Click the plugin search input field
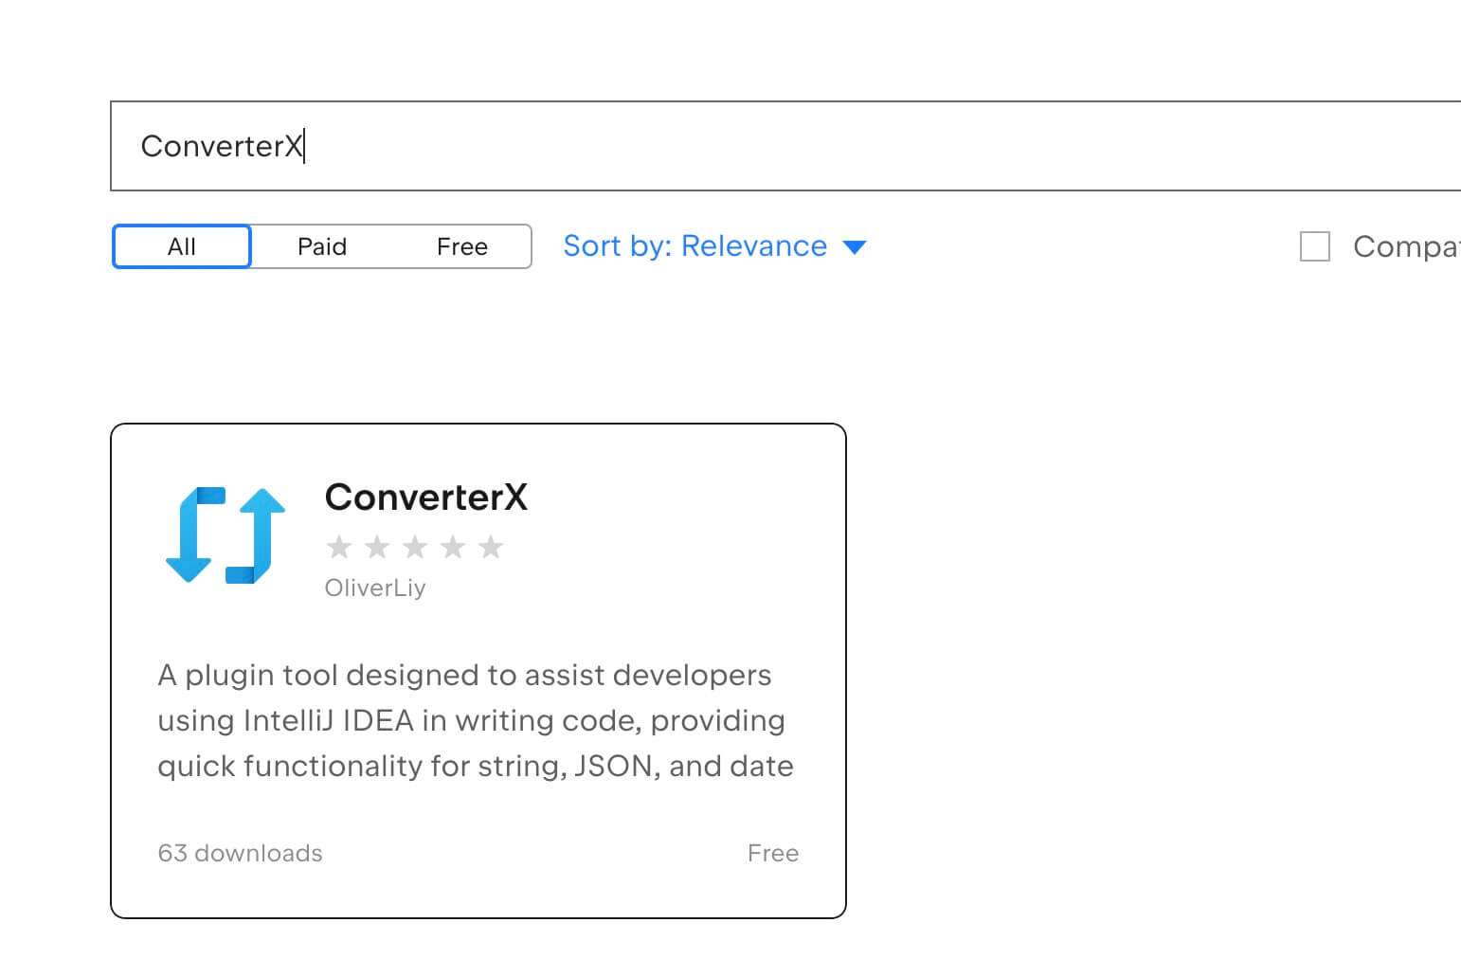1461x959 pixels. (x=758, y=146)
